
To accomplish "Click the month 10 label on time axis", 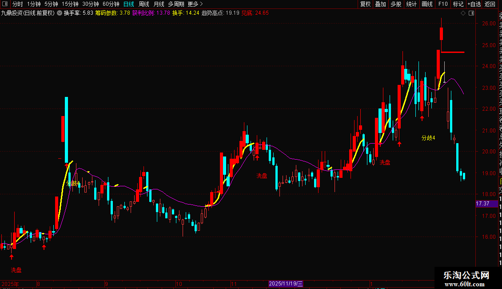I will tap(179, 284).
